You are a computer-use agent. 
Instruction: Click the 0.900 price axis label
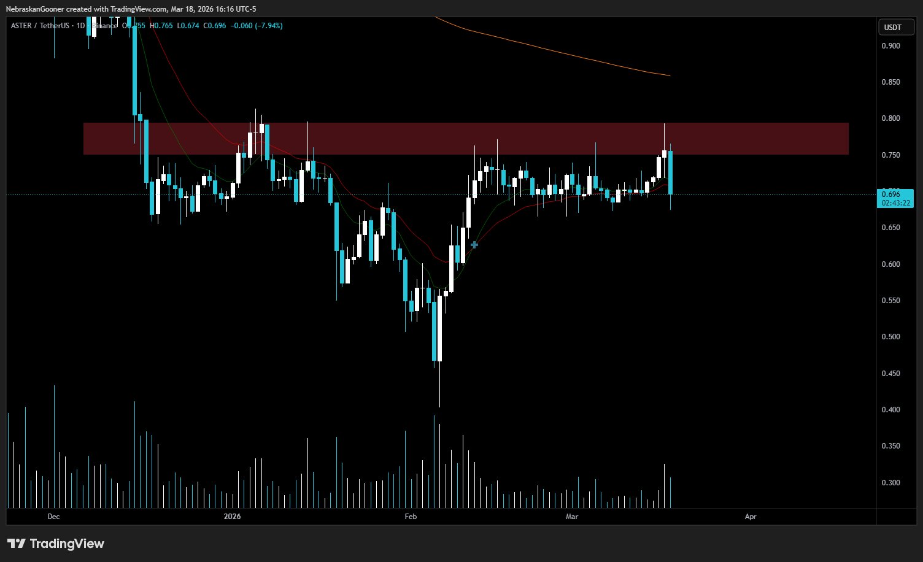pos(890,46)
